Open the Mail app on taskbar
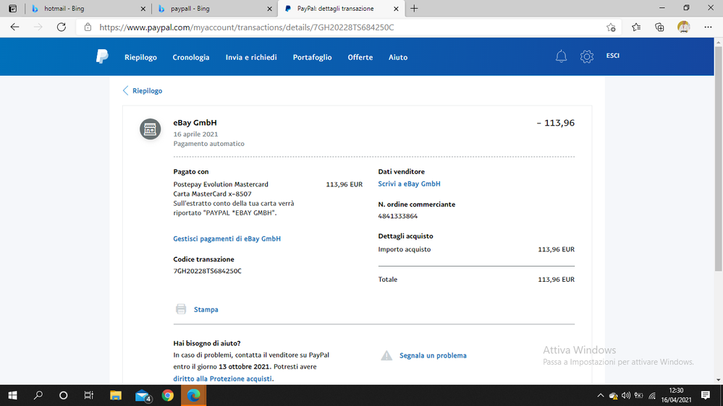 [143, 395]
